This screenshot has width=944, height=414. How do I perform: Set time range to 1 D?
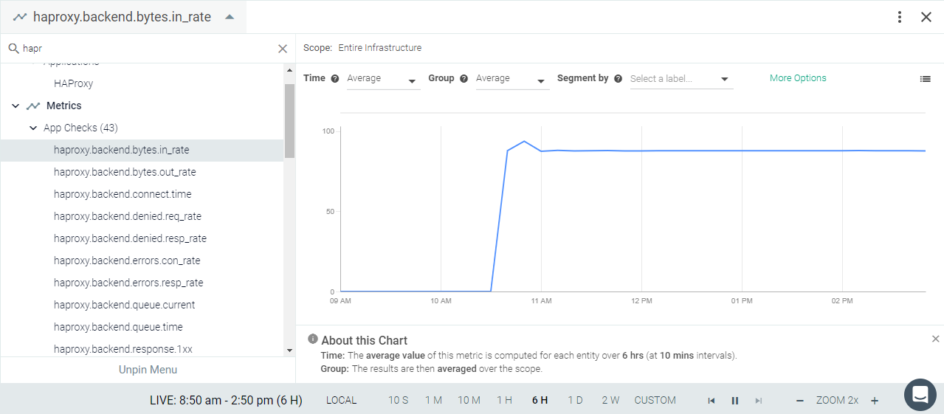click(x=575, y=400)
